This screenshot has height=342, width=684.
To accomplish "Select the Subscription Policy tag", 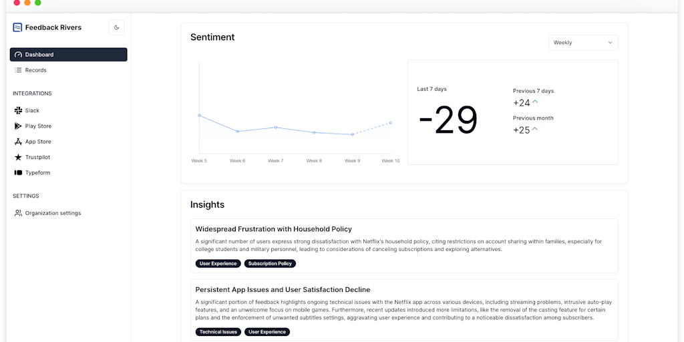I will tap(270, 264).
